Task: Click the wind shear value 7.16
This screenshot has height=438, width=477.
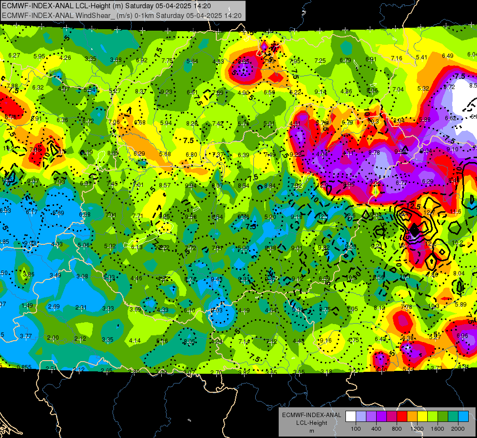Action: pyautogui.click(x=397, y=58)
